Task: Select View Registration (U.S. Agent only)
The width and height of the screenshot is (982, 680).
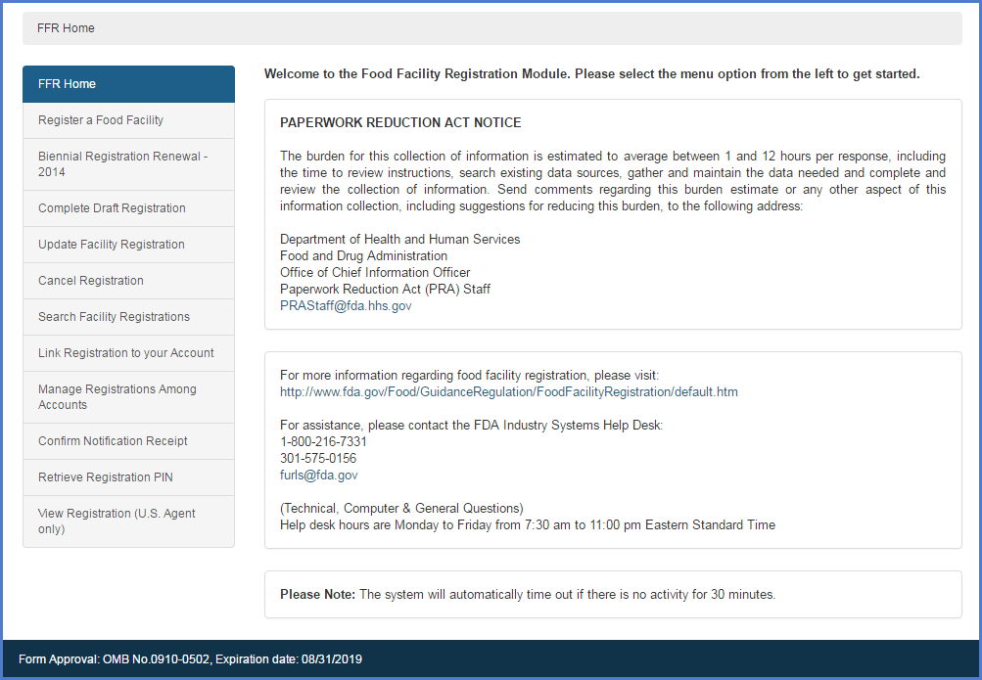Action: (117, 521)
